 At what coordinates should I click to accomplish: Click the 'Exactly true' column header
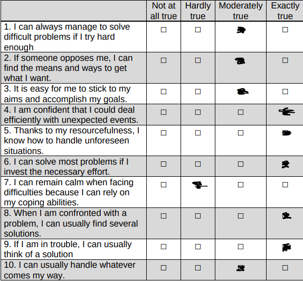click(x=285, y=11)
